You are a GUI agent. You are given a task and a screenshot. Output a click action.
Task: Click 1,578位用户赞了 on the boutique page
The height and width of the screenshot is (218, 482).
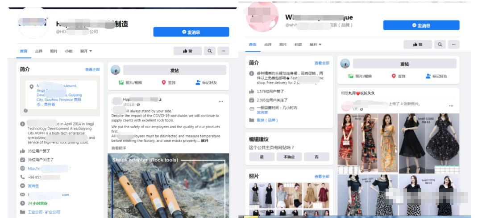point(270,91)
